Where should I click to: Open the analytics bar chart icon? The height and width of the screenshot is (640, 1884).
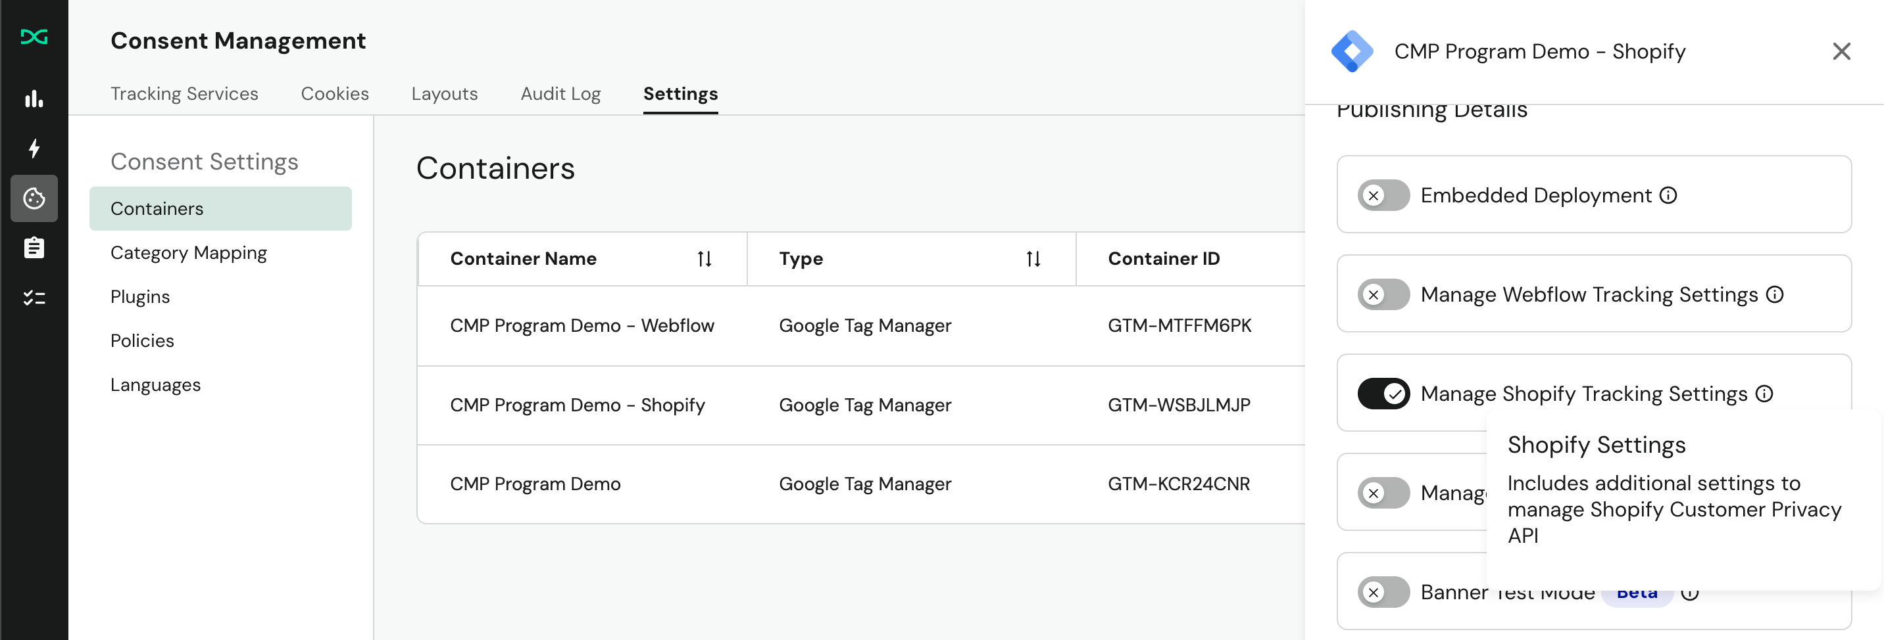[x=34, y=99]
